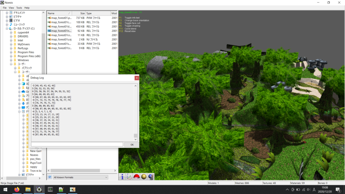Click the ビデオ video folder icon in tree
Viewport: 345px width, 194px height.
click(11, 20)
